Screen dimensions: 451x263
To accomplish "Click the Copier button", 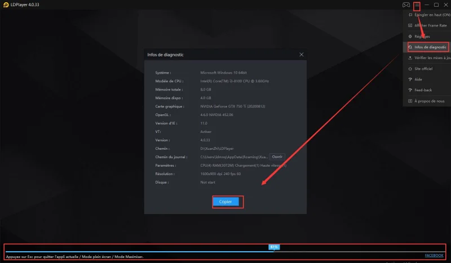I will [x=225, y=202].
